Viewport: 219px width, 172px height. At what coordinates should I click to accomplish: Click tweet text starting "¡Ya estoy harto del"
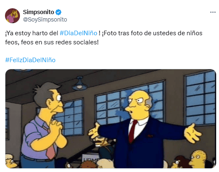32,33
